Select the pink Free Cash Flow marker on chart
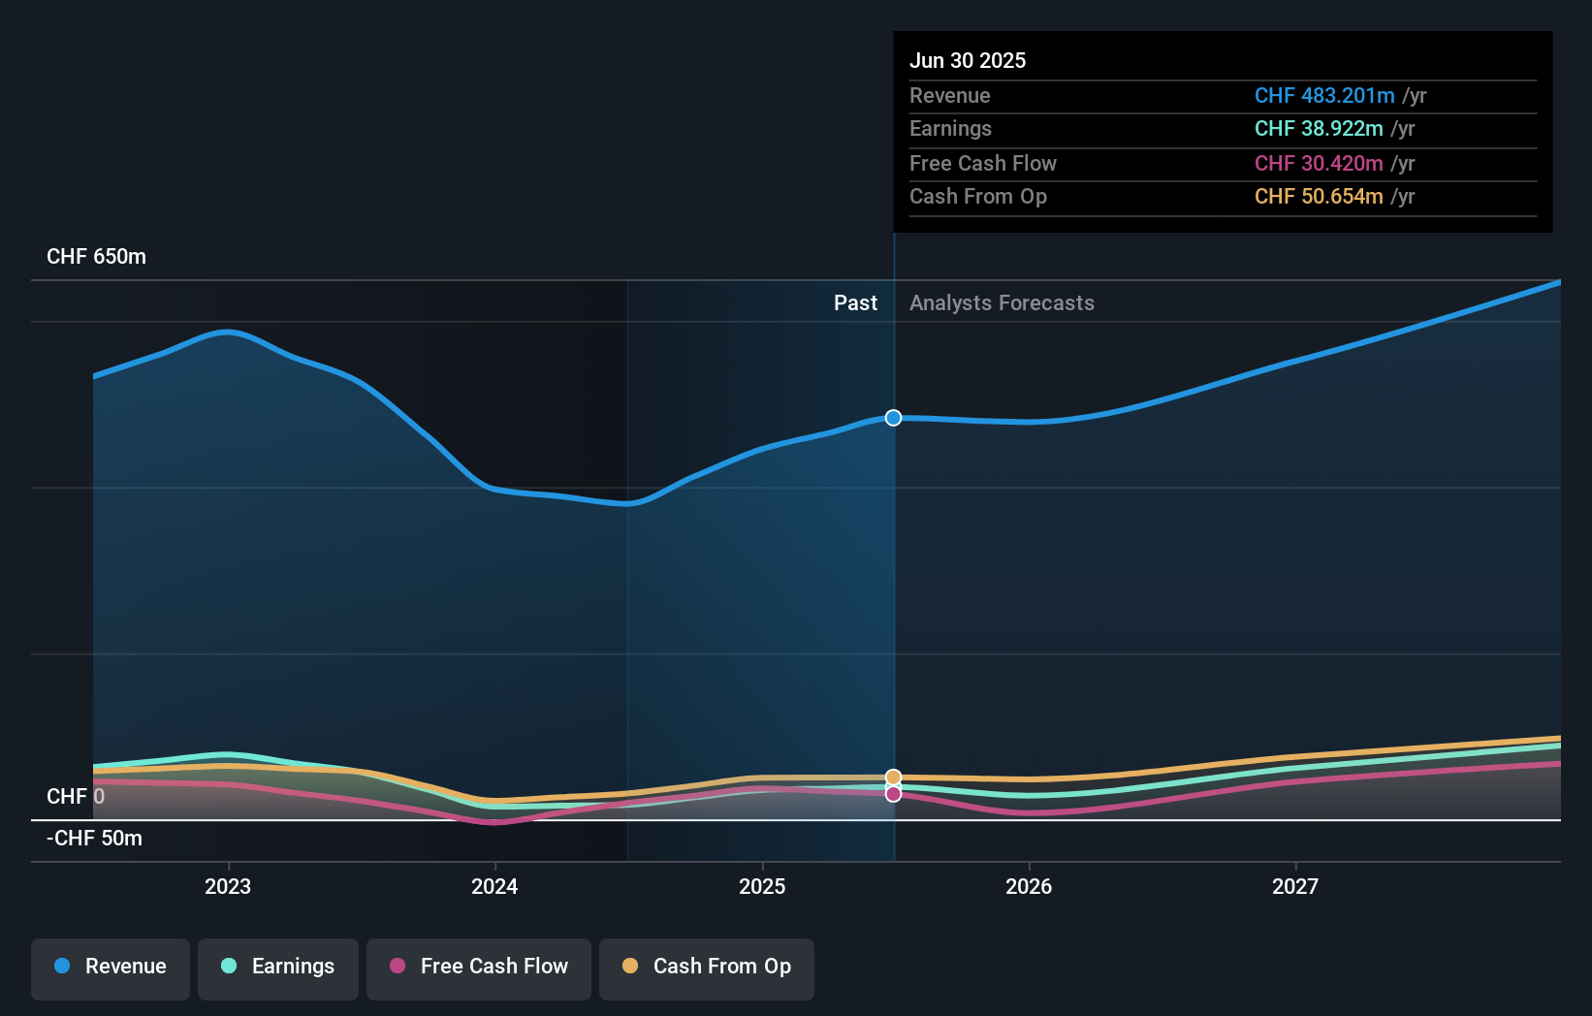 click(x=892, y=794)
